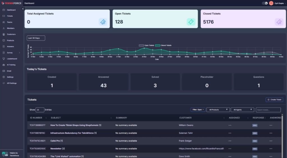The image size is (287, 158).
Task: Expand the Survey submenu chevron
Action: pyautogui.click(x=20, y=53)
